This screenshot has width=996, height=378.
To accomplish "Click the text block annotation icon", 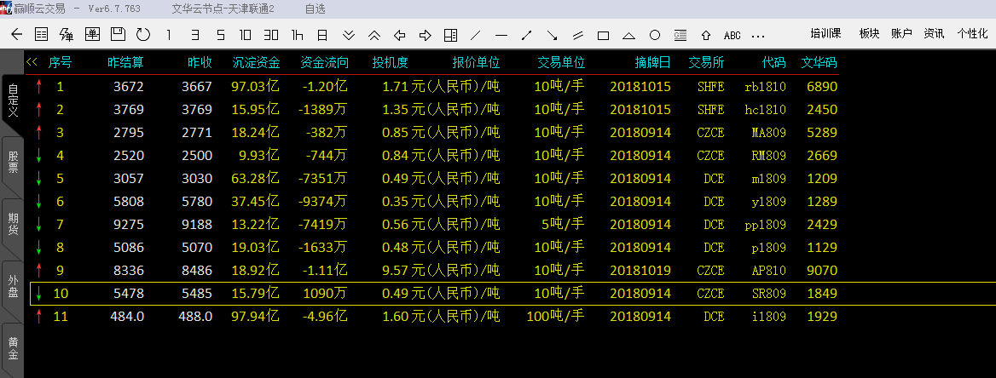I will (680, 35).
